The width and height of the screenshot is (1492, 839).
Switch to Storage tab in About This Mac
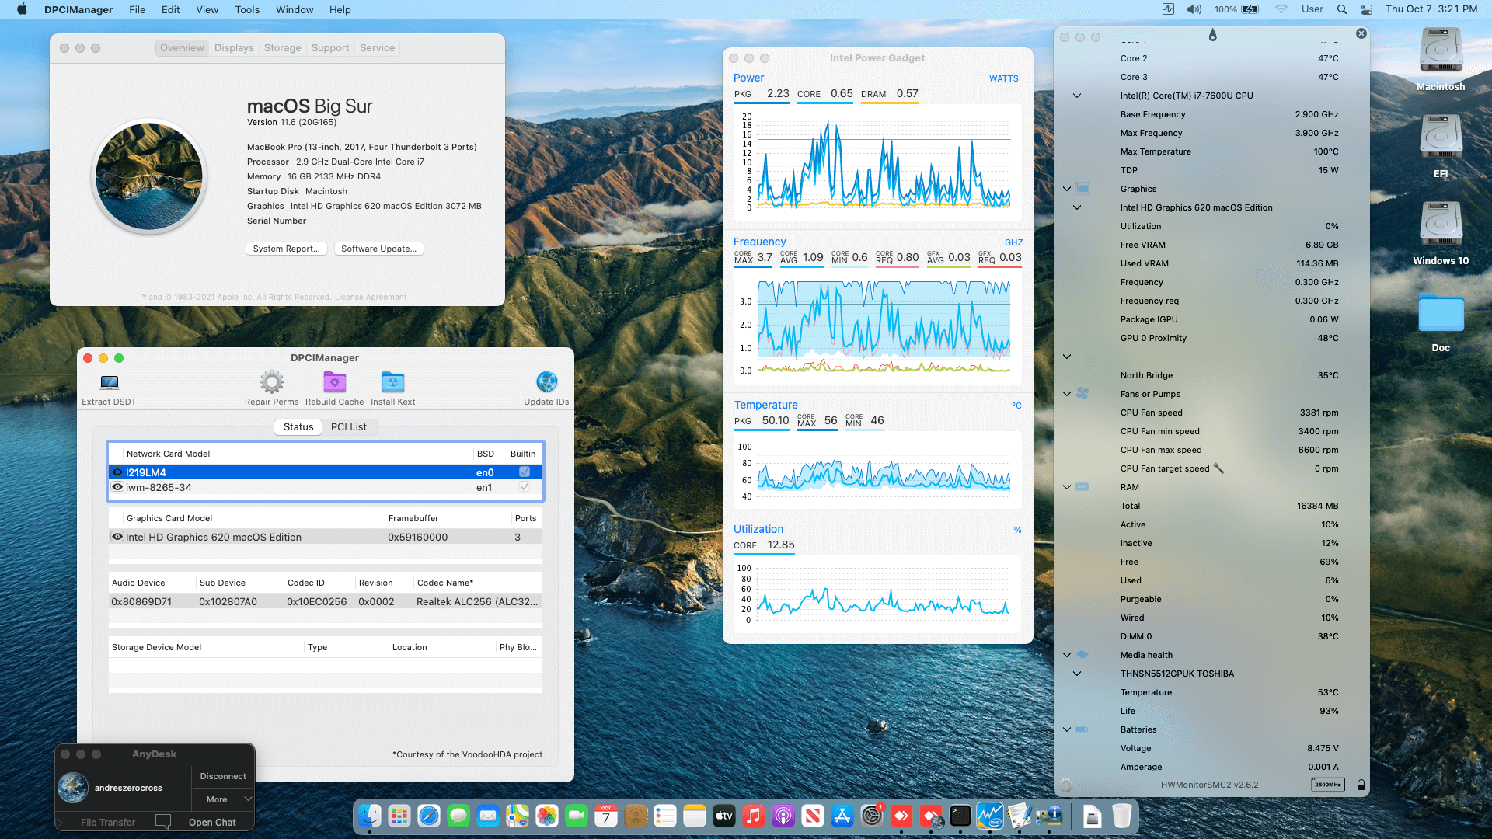[x=282, y=48]
